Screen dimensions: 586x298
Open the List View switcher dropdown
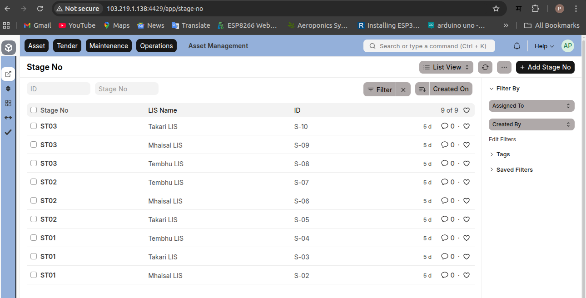click(446, 67)
